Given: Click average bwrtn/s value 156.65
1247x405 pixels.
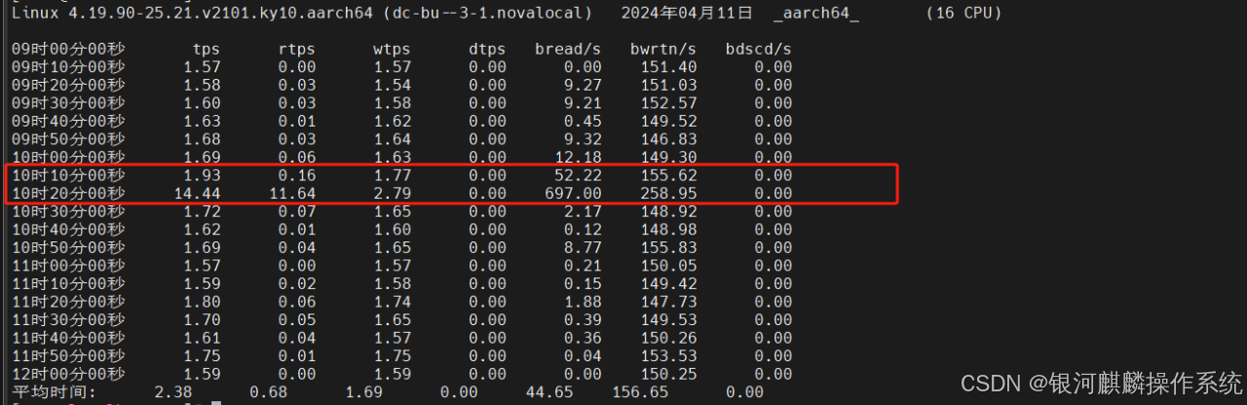Looking at the screenshot, I should (x=640, y=391).
